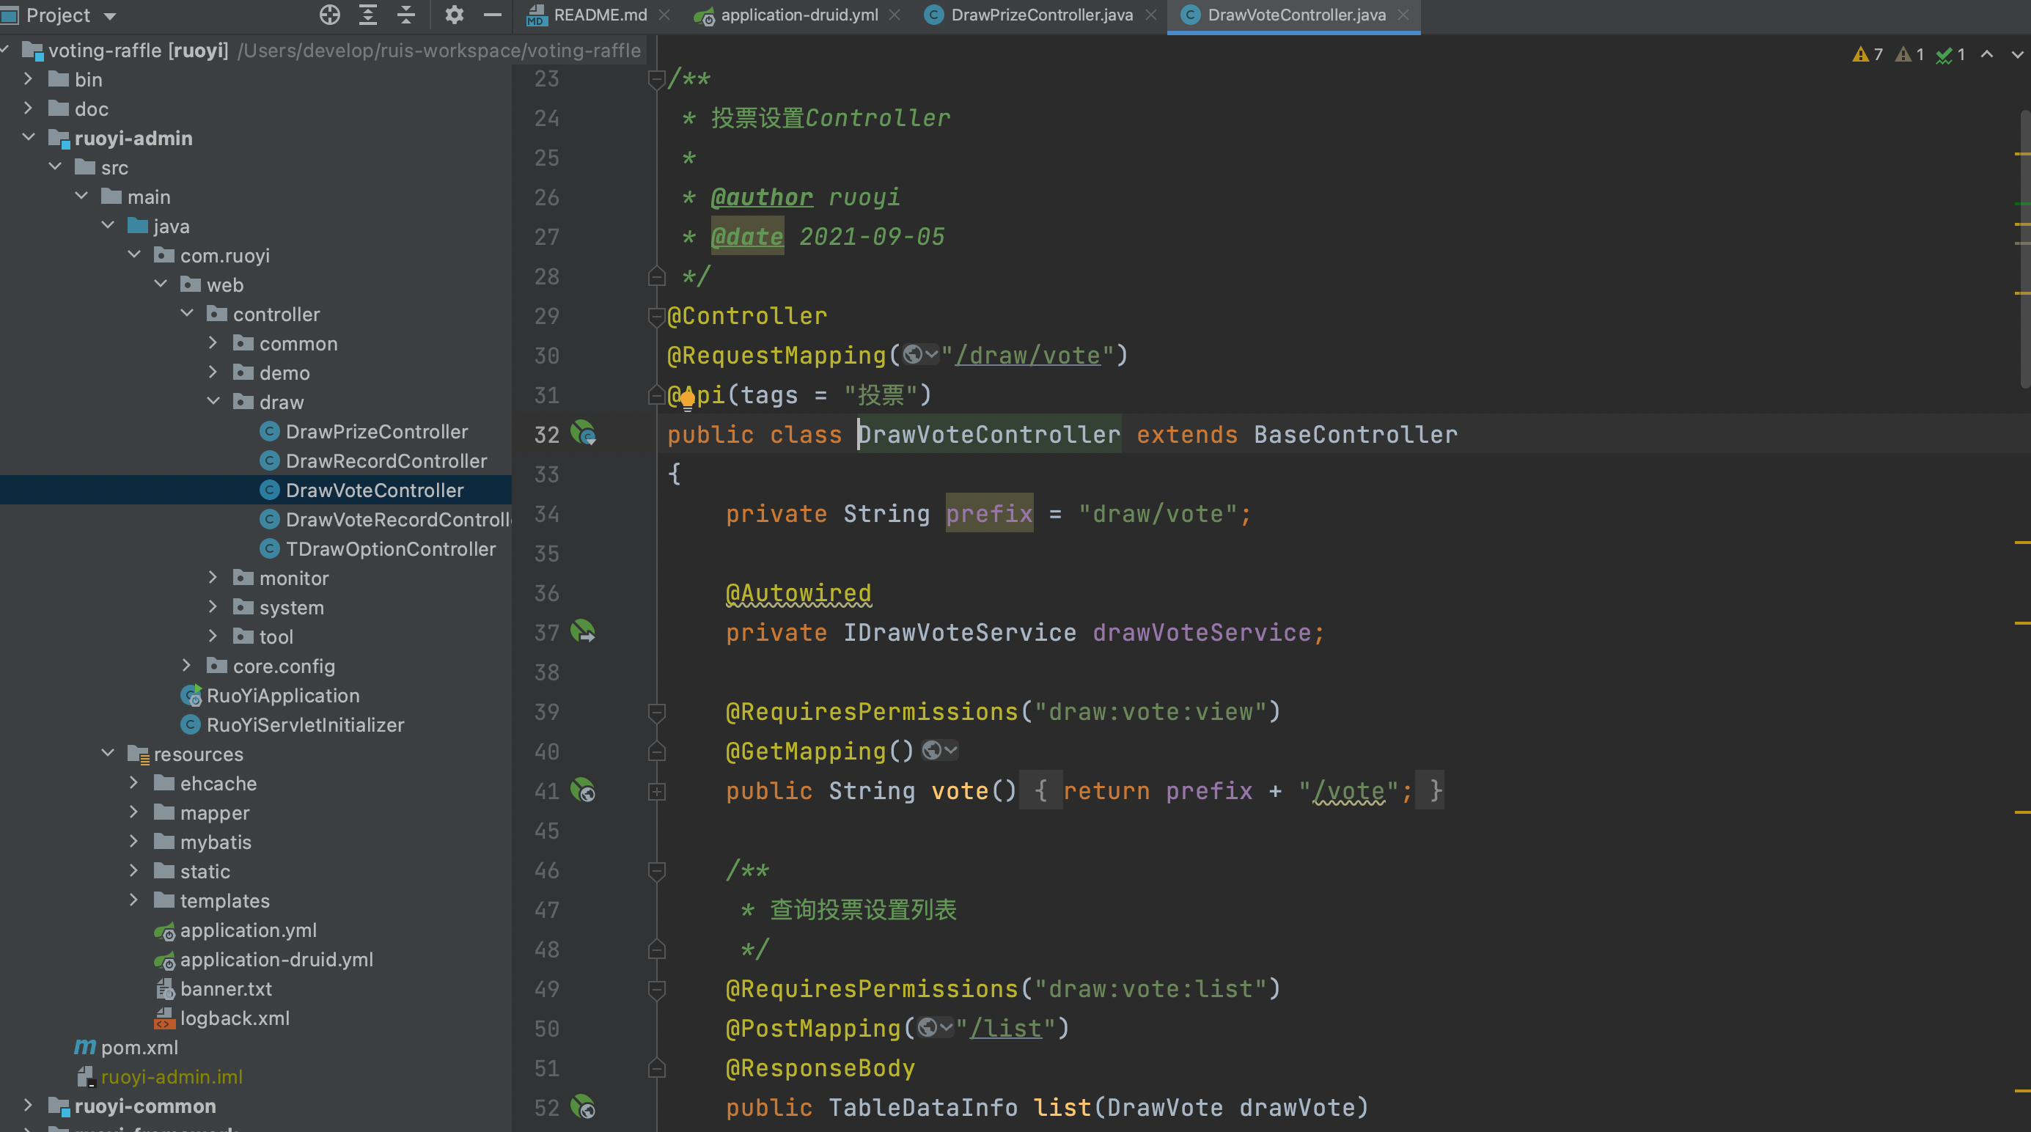Click Spring bean gutter icon on line 32

coord(583,433)
